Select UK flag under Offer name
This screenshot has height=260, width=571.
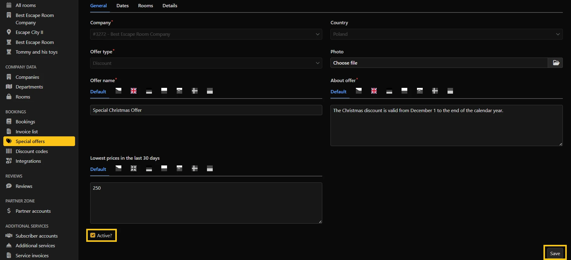tap(133, 91)
